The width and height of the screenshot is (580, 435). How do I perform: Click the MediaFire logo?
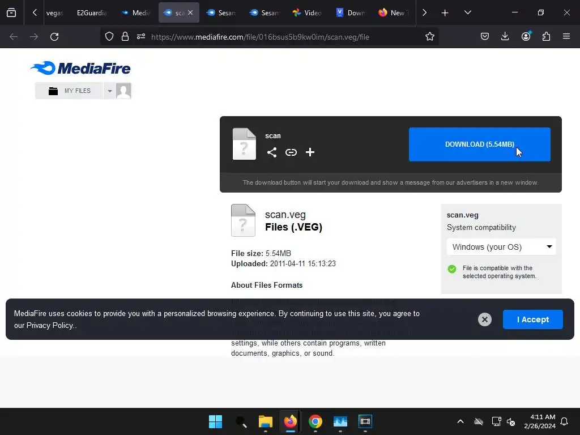coord(80,68)
